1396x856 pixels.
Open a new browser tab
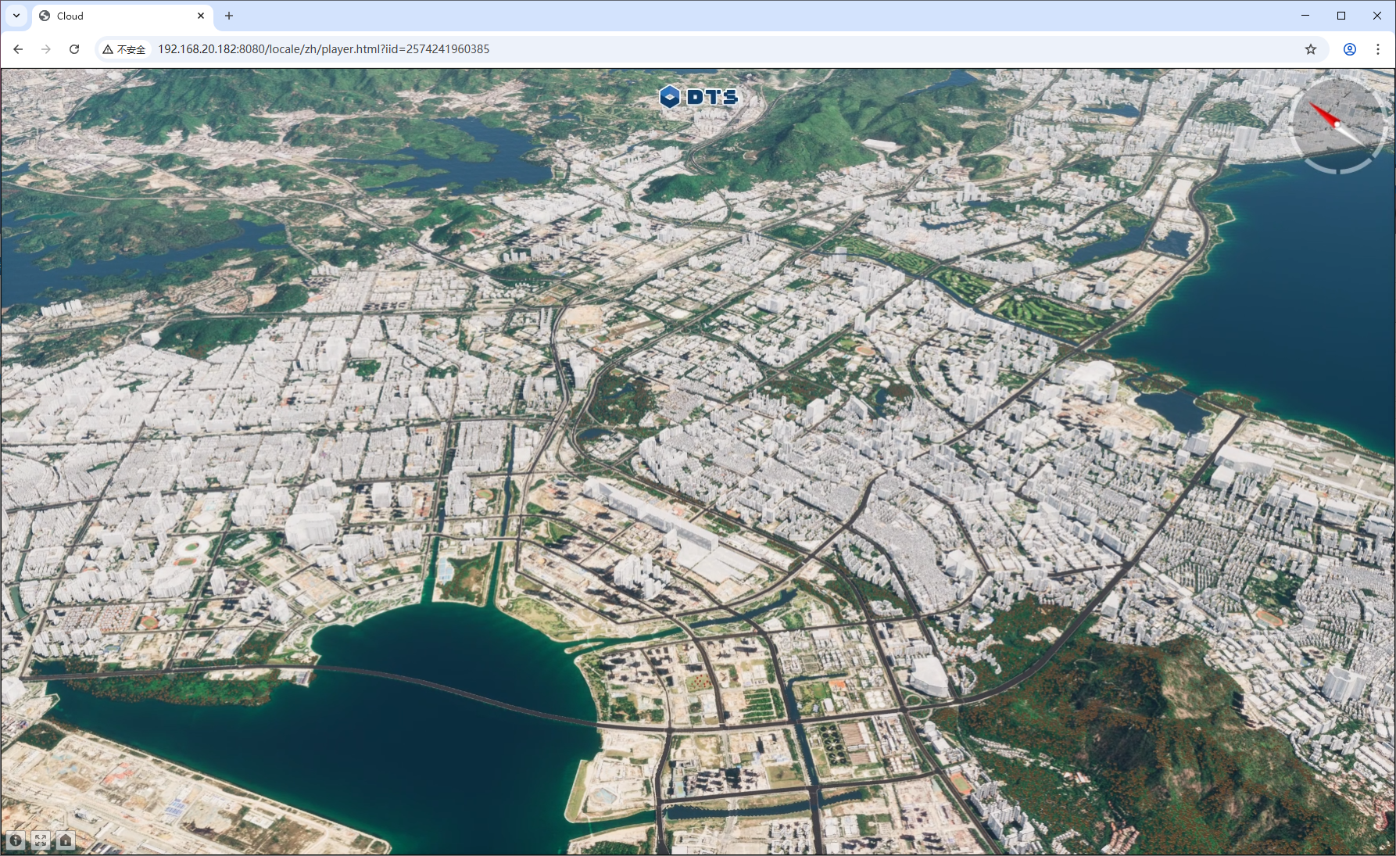point(229,16)
